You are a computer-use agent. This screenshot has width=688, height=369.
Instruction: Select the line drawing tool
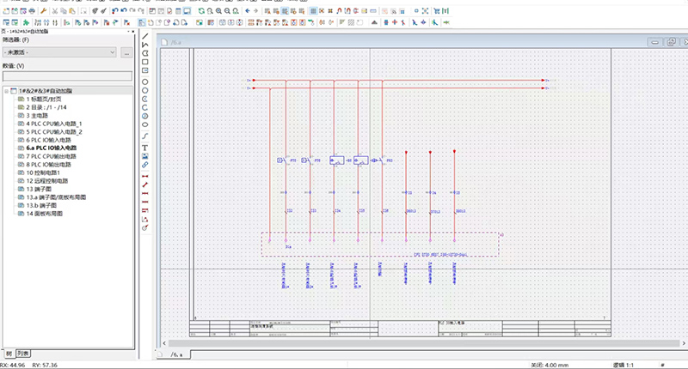144,35
